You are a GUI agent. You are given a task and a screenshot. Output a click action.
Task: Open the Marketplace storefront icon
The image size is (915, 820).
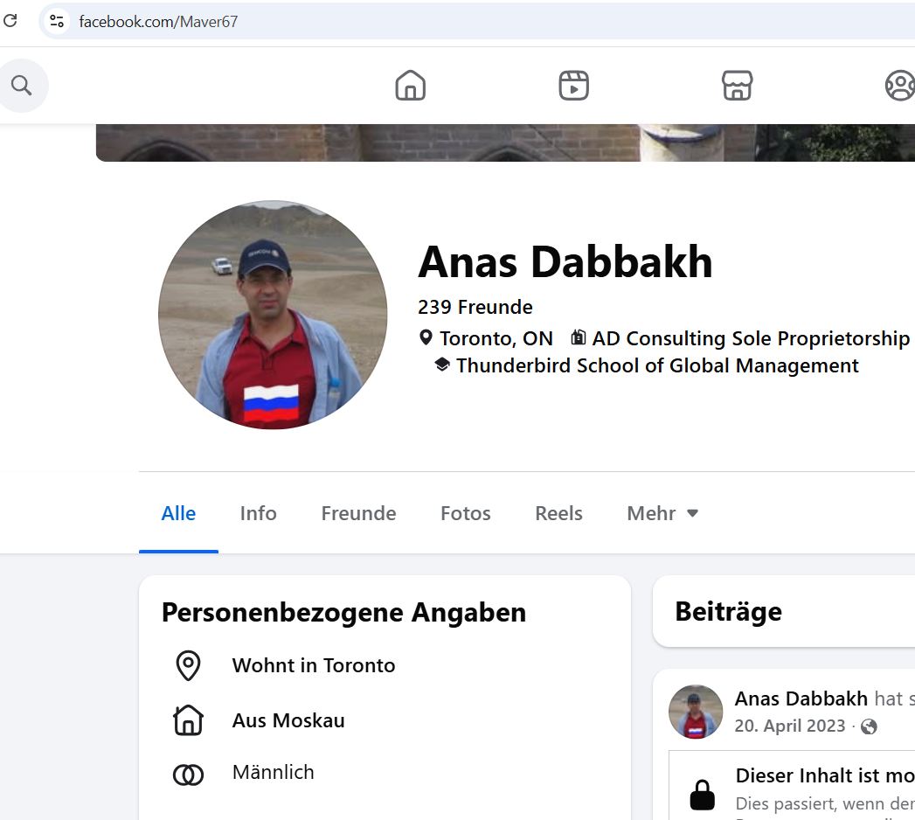(x=737, y=85)
